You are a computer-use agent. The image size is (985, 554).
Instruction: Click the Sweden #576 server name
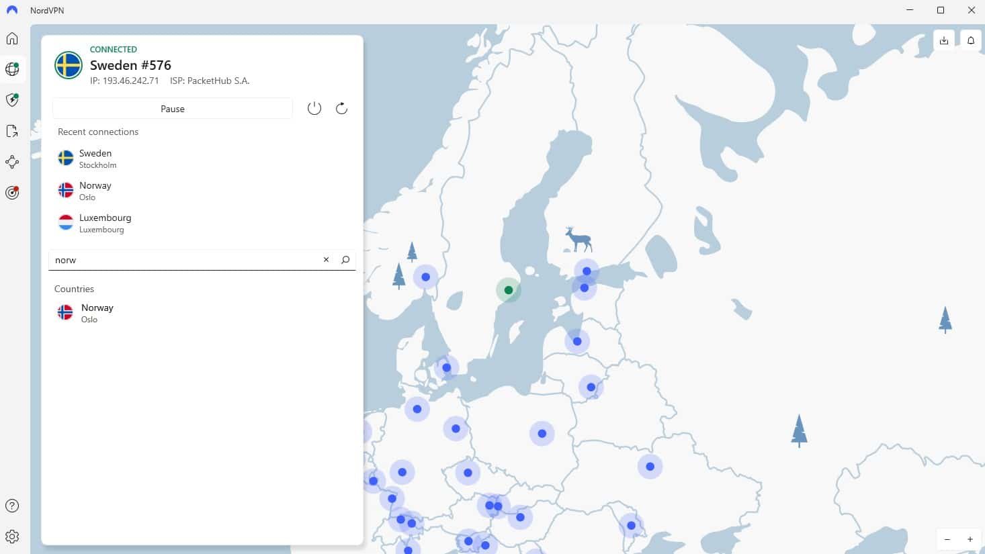pyautogui.click(x=130, y=65)
